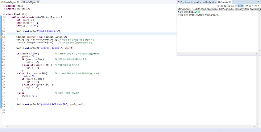
Task: Click the Problems view icon
Action: coord(179,2)
